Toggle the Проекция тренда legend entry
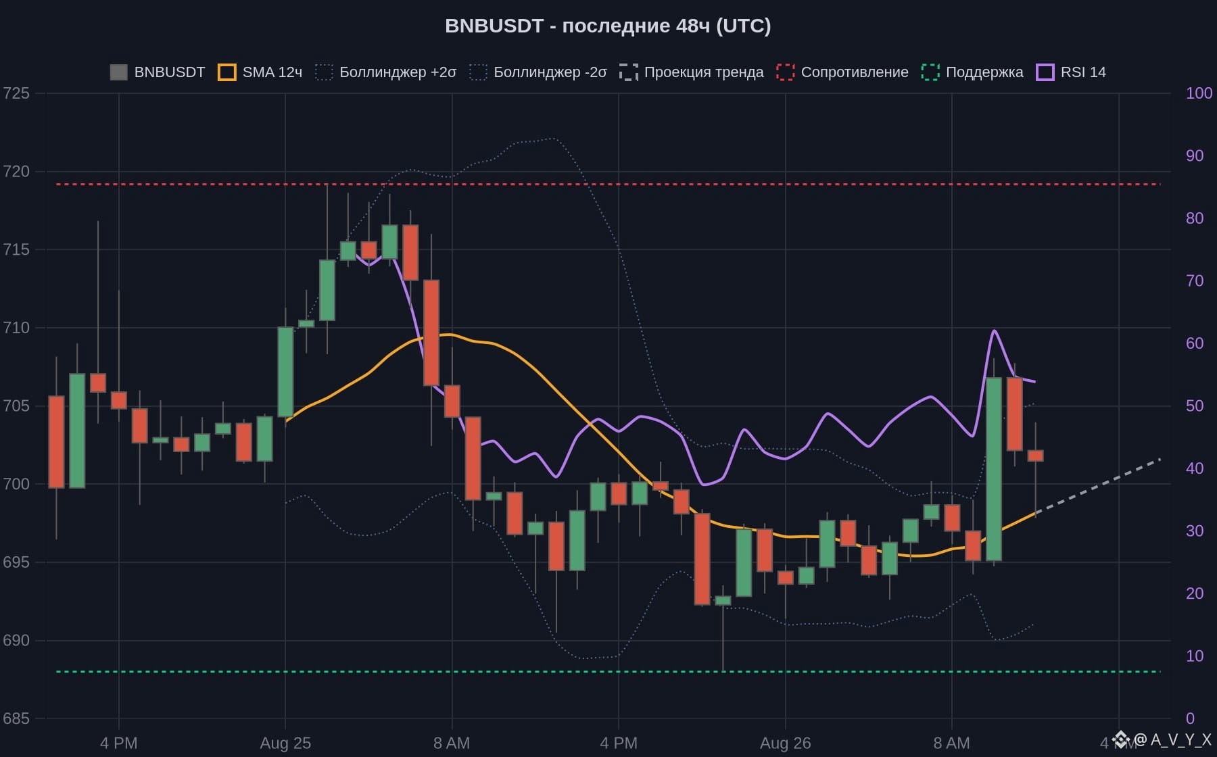The image size is (1217, 757). pos(692,72)
